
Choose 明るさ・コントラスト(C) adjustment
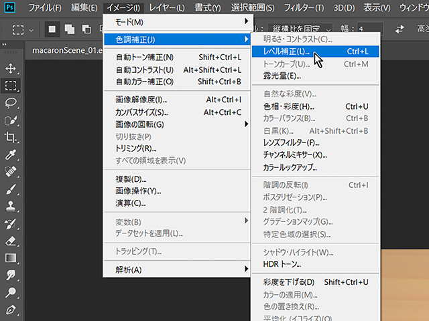tap(316, 39)
